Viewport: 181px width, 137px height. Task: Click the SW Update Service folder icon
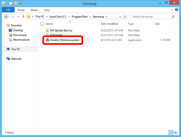pos(47,30)
